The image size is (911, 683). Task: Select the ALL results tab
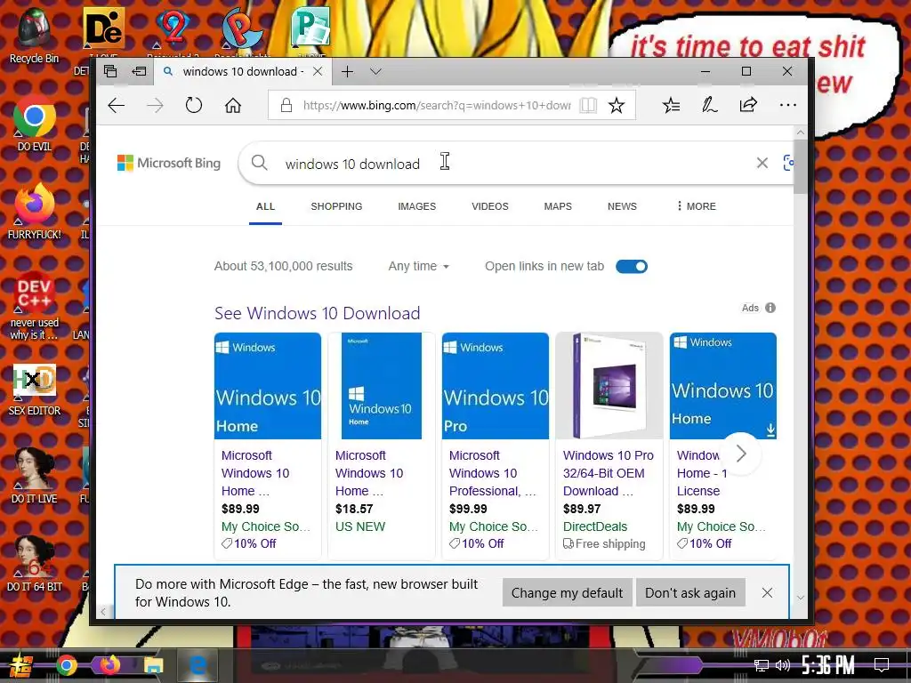265,206
